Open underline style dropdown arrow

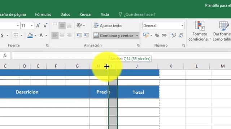click(x=7, y=35)
